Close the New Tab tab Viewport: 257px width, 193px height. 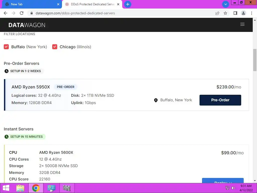58,4
